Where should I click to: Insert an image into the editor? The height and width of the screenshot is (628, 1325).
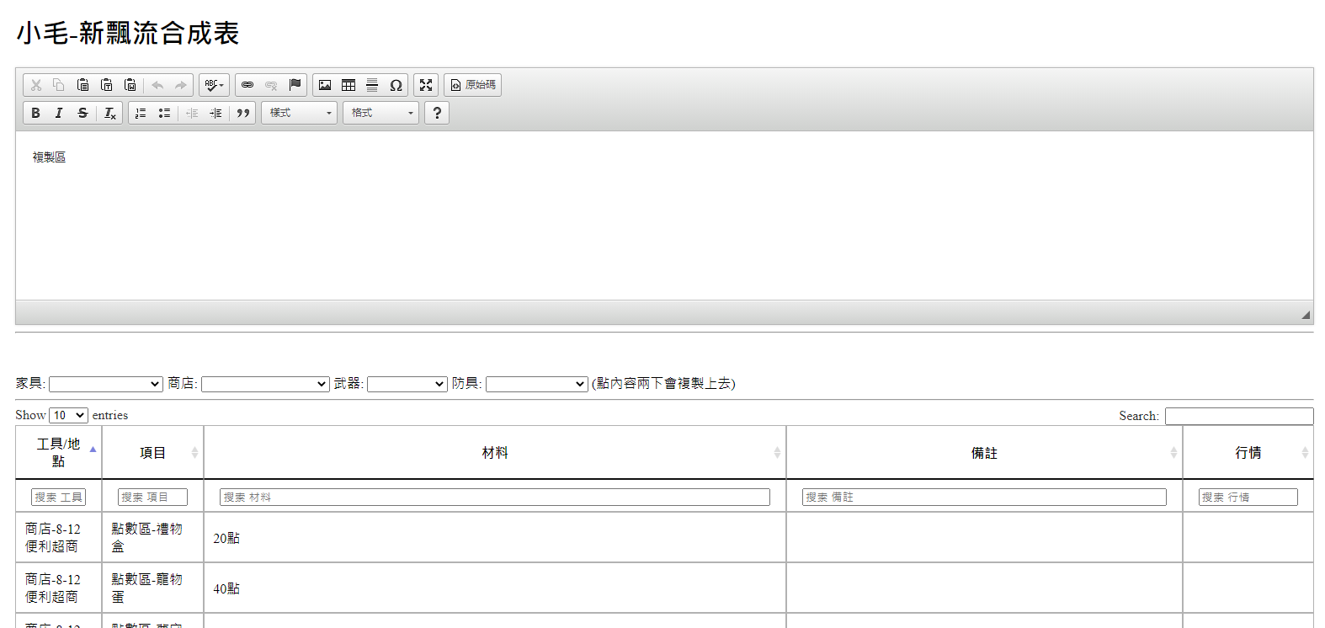[x=325, y=85]
